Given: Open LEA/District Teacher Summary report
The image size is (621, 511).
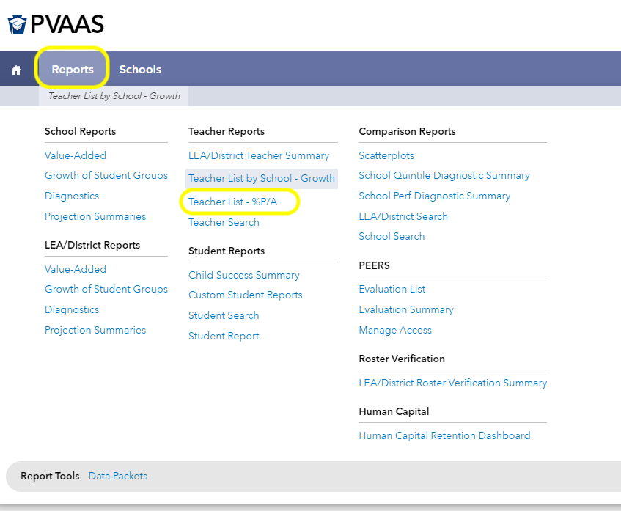Looking at the screenshot, I should point(259,155).
